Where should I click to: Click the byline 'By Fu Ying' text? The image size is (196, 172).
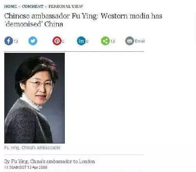16,161
